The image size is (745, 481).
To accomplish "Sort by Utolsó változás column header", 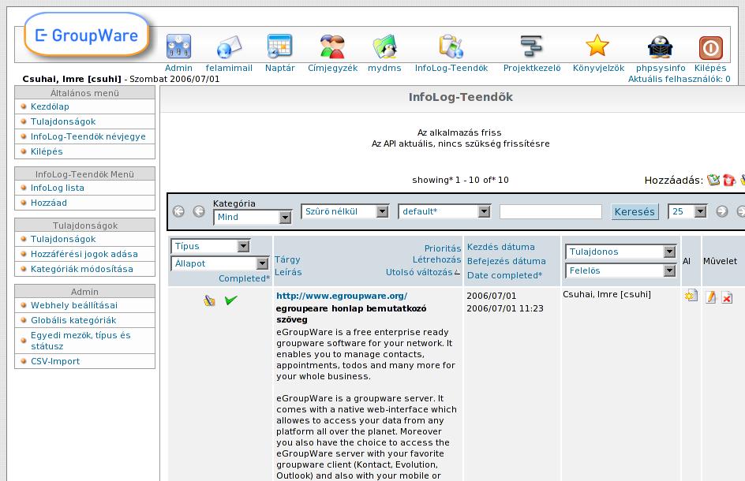I will point(419,272).
